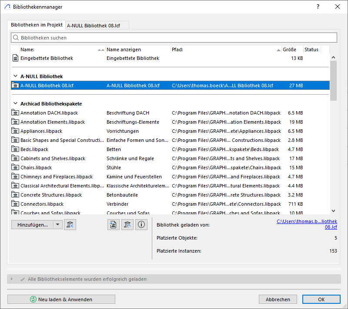Sort by Name column sort arrows
348x309 pixels.
click(x=101, y=50)
